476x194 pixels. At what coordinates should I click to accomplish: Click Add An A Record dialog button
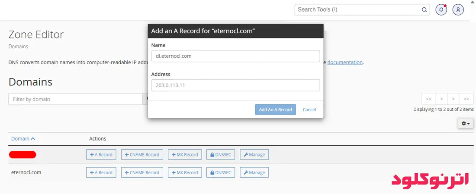click(x=275, y=110)
